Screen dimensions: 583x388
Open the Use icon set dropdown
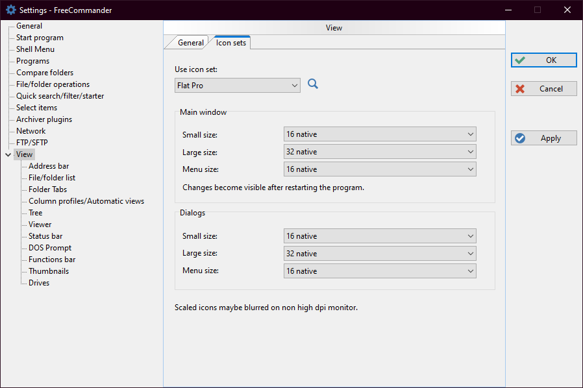[x=237, y=85]
